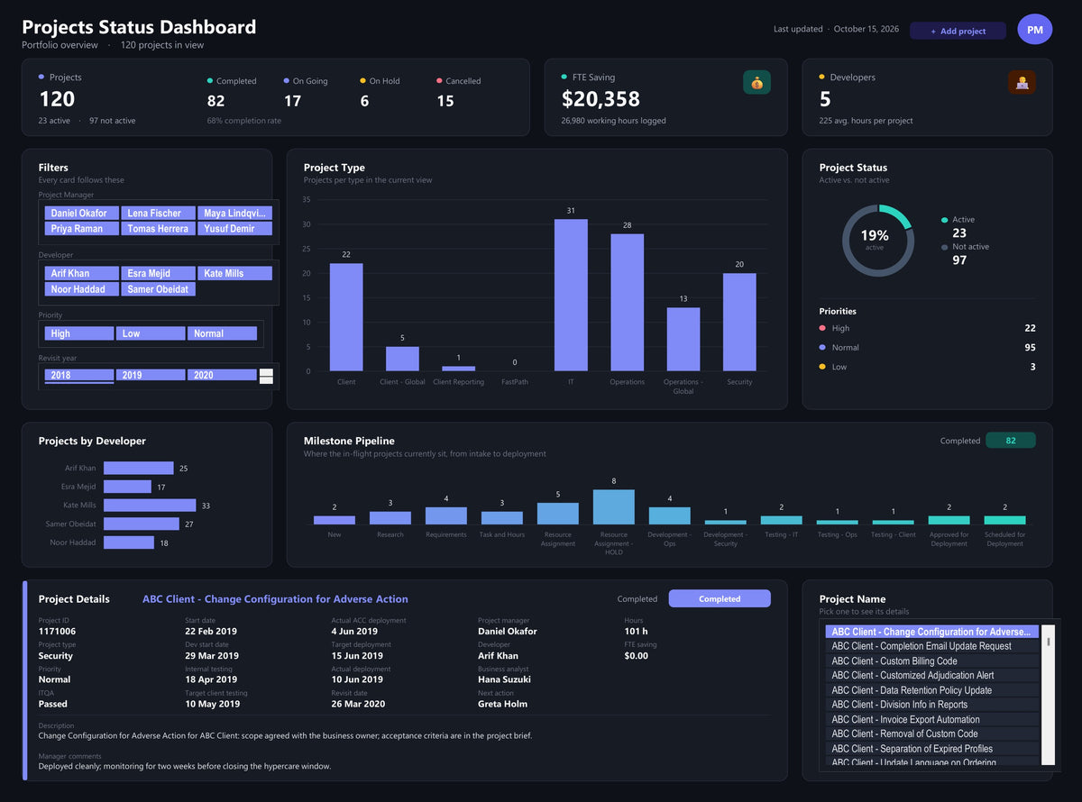Click the Project Details title link

(x=275, y=599)
